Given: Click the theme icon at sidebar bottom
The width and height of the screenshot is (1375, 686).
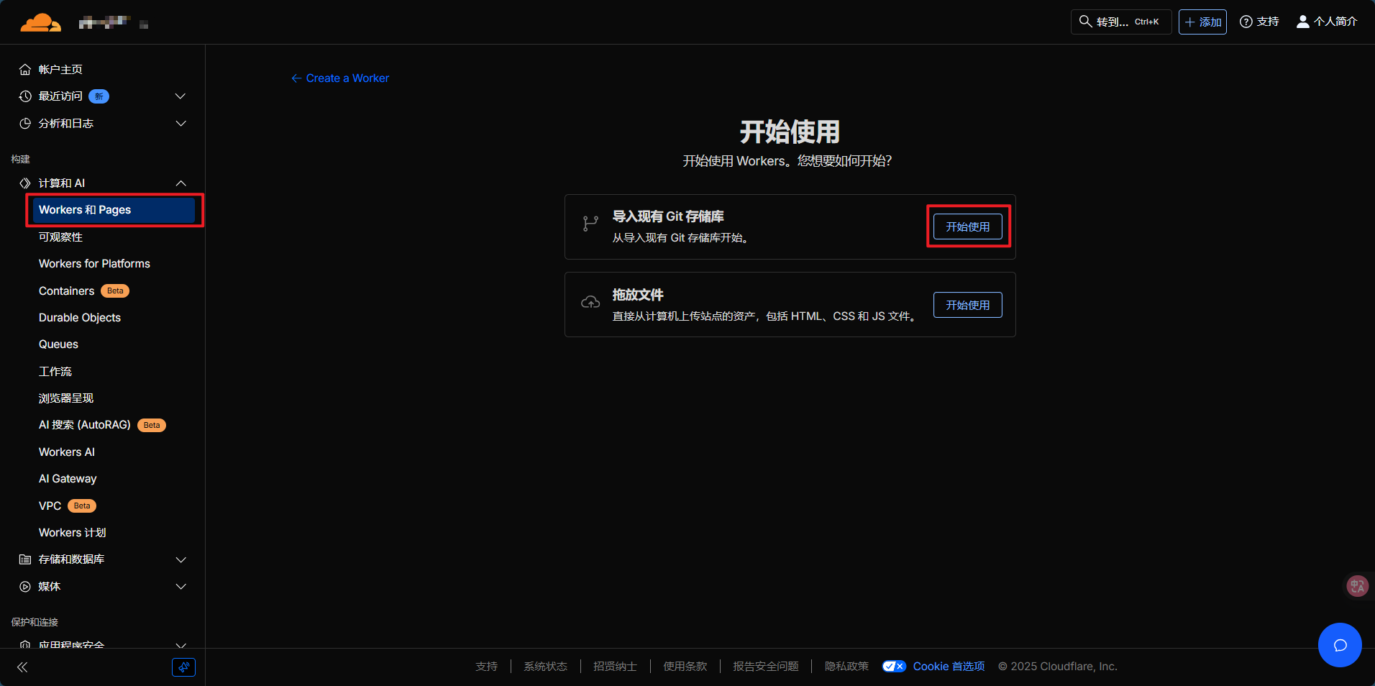Looking at the screenshot, I should 183,667.
